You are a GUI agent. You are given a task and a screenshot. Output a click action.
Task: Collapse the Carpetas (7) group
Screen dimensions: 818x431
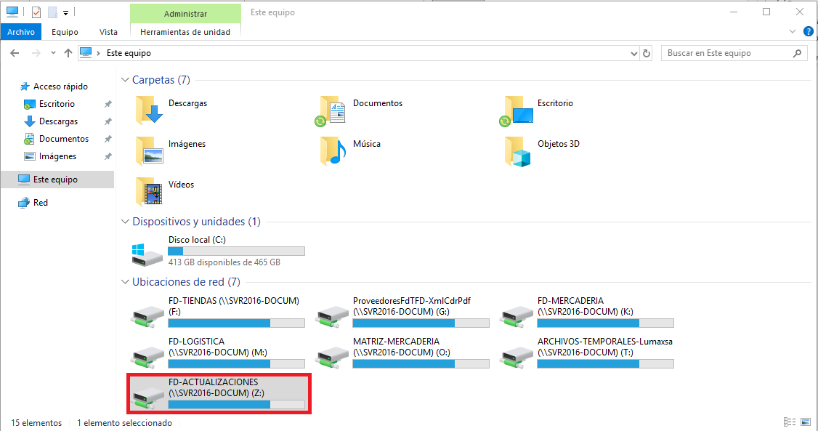coord(125,80)
